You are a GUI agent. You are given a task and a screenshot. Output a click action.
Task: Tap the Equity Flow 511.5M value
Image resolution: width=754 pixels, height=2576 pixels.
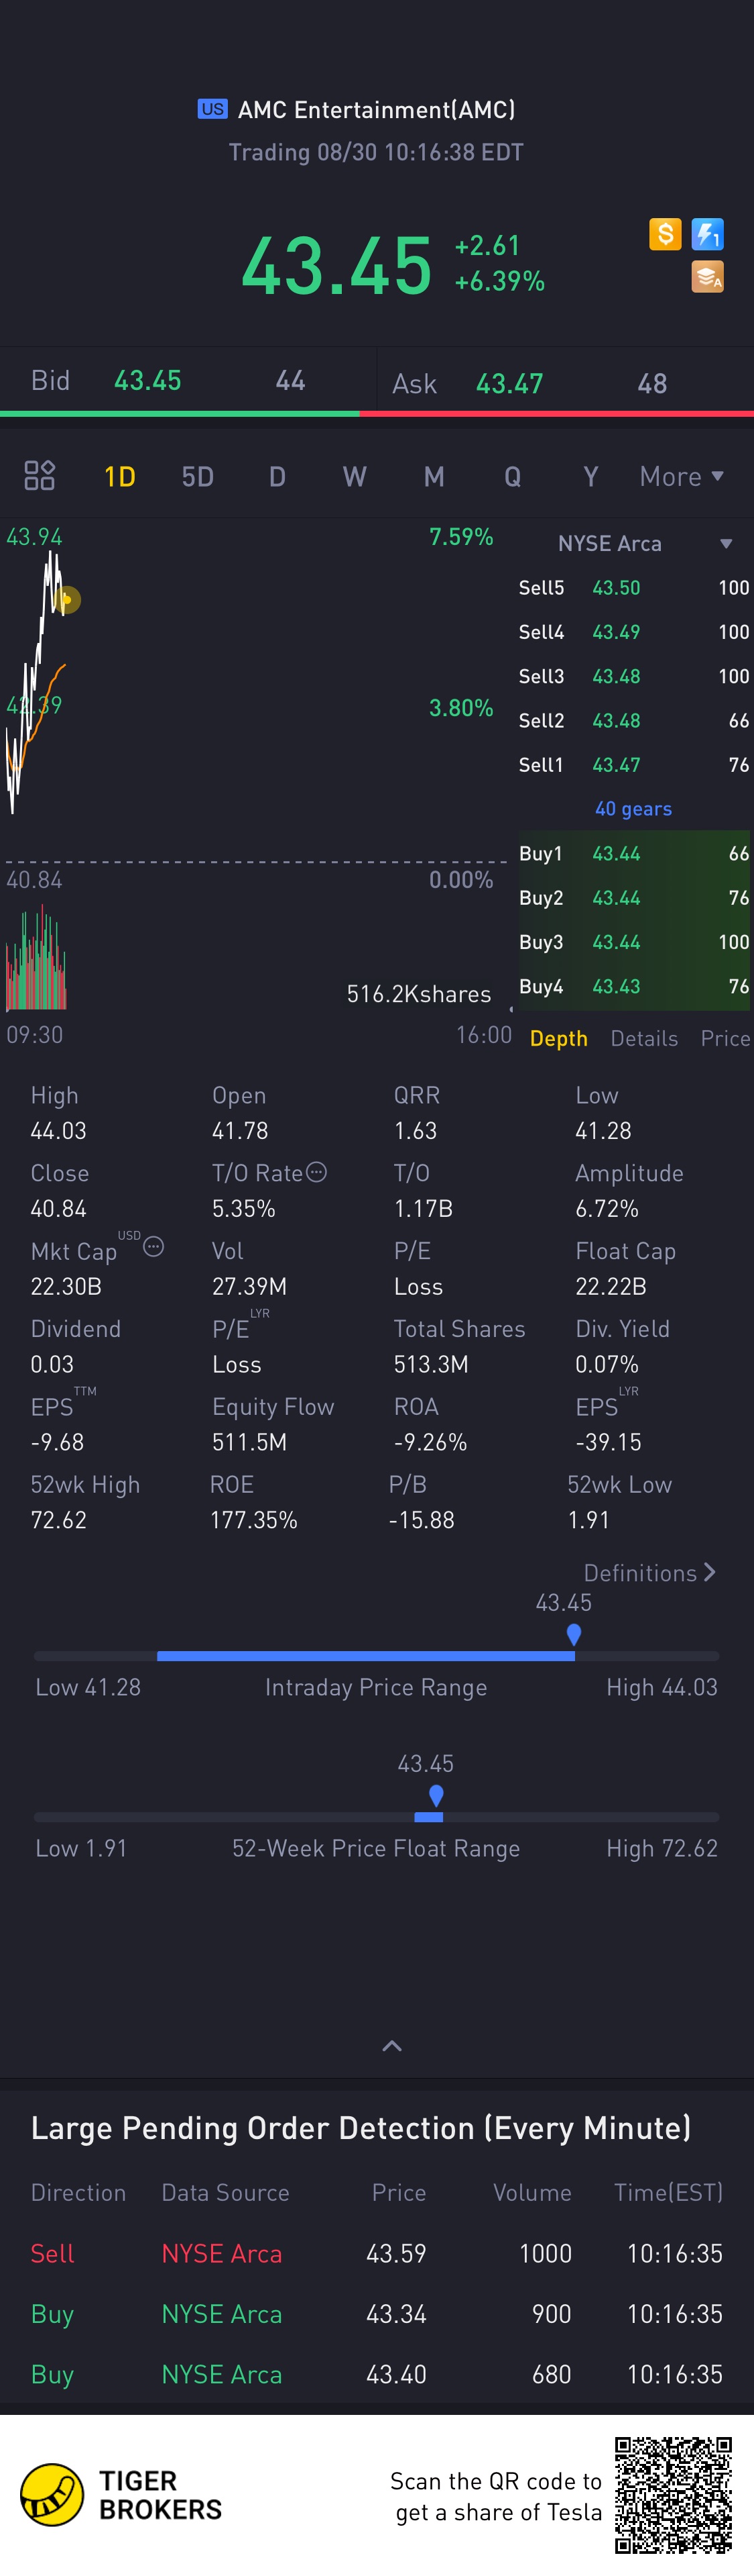(249, 1442)
